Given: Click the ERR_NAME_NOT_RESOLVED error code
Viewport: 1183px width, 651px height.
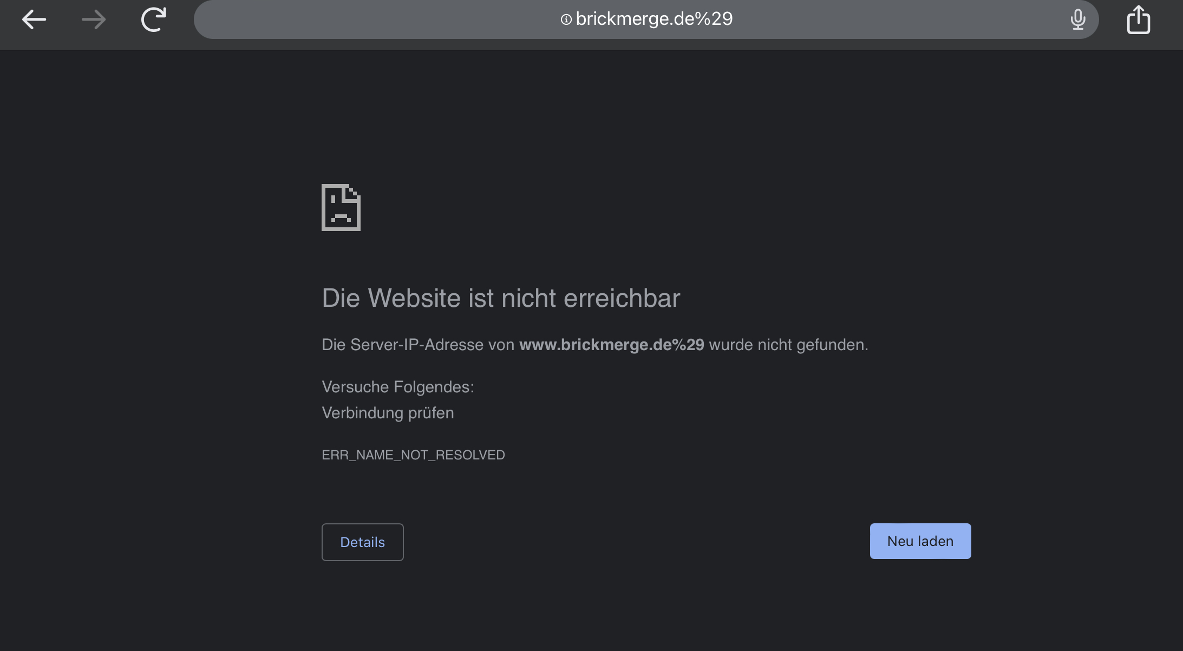Looking at the screenshot, I should pyautogui.click(x=413, y=455).
